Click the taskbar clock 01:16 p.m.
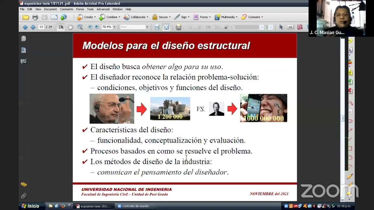374x210 pixels. [x=344, y=206]
